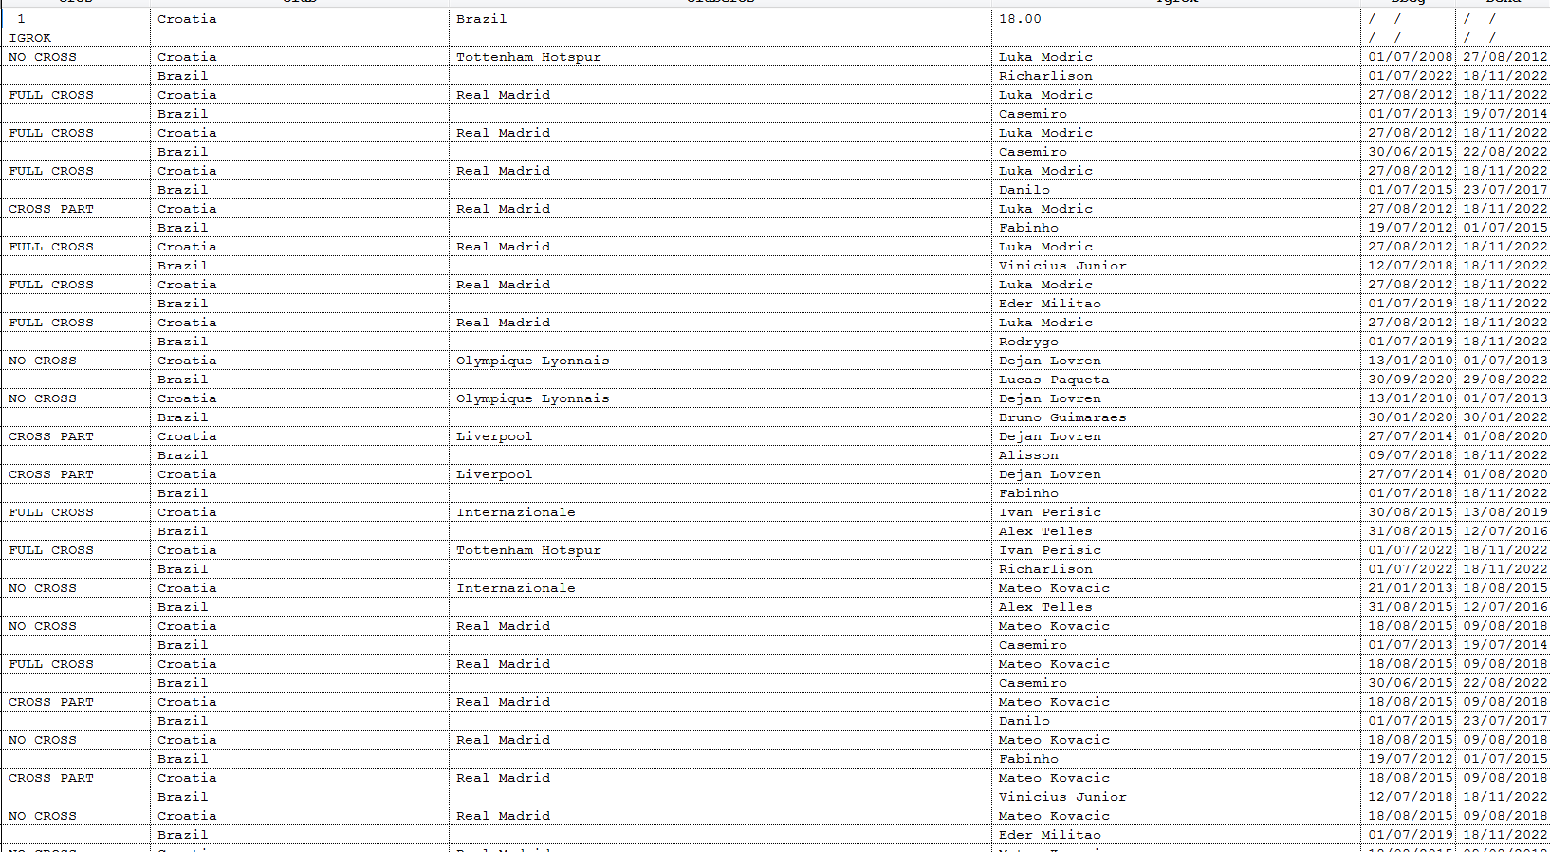Click FULL CROSS in Ivan Perisic's Tottenham row
The height and width of the screenshot is (852, 1550).
(x=51, y=550)
